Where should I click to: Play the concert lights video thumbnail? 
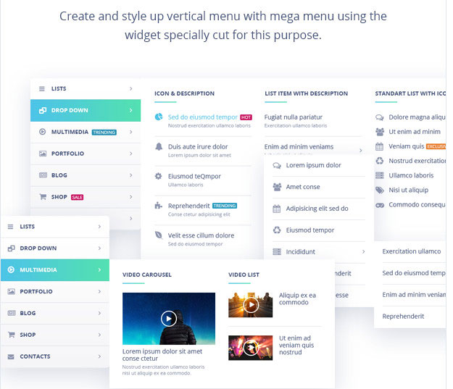pos(250,348)
